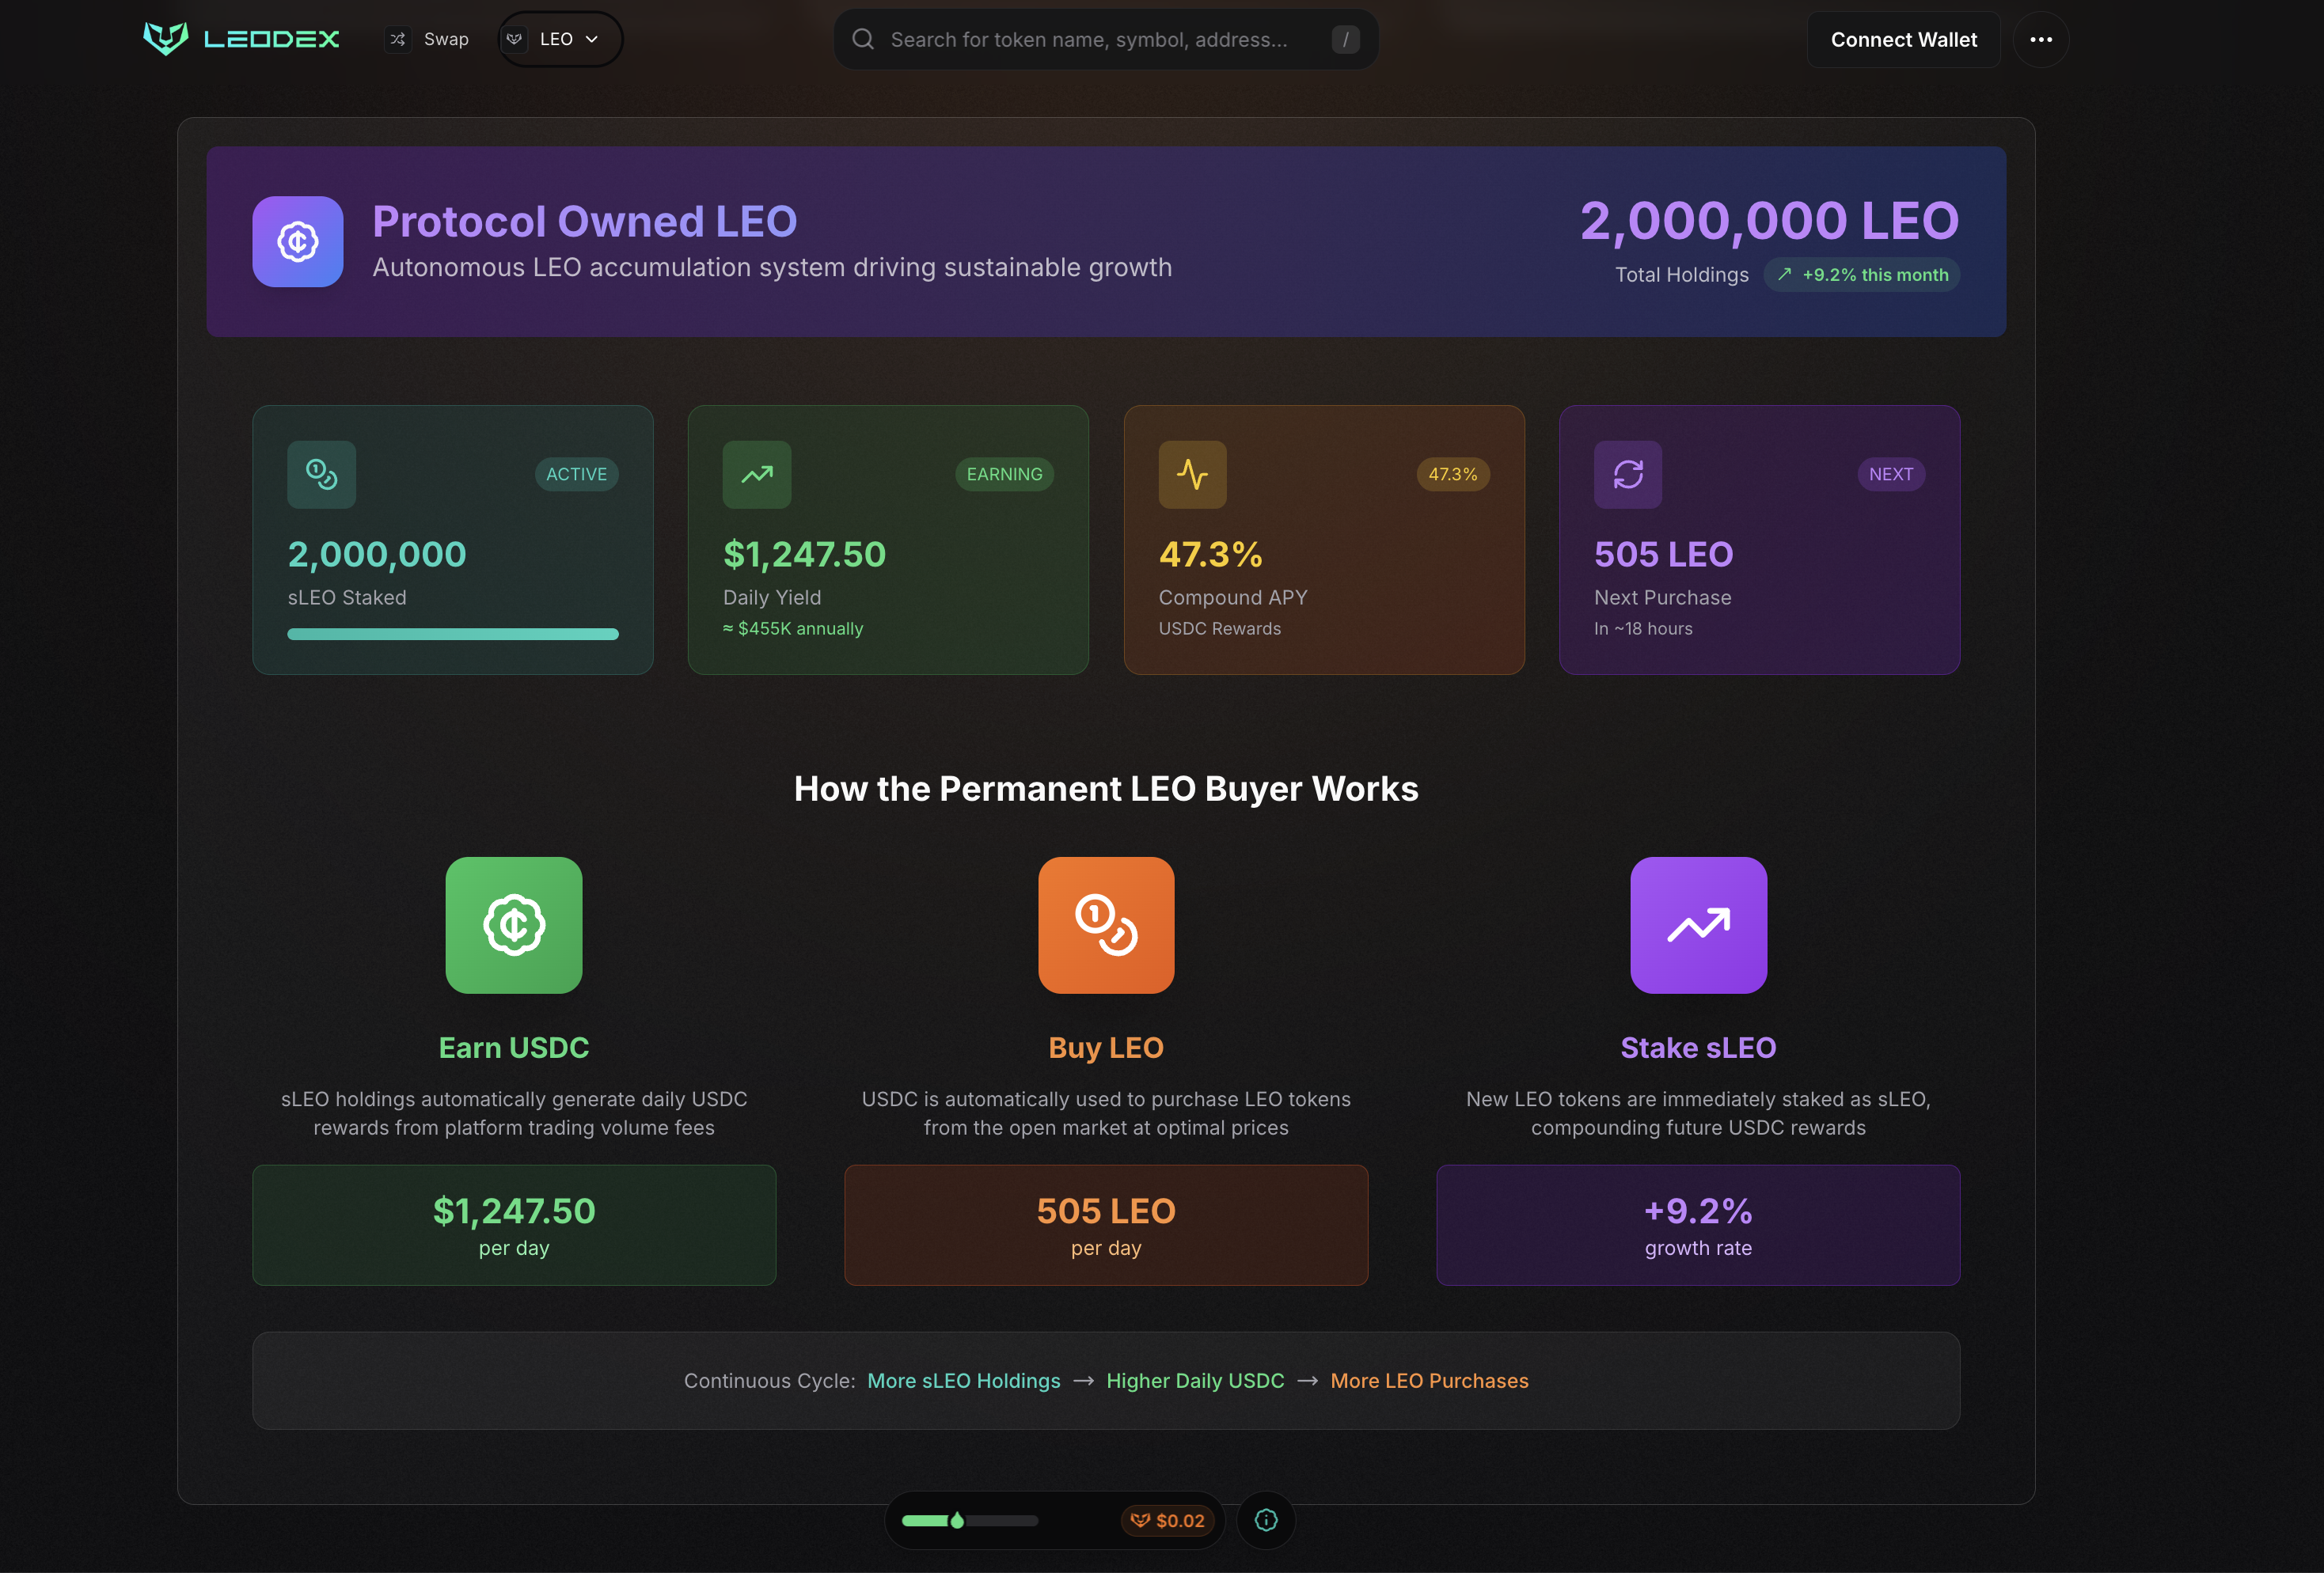The height and width of the screenshot is (1573, 2324).
Task: Click the Next Purchase refresh icon
Action: pos(1628,474)
